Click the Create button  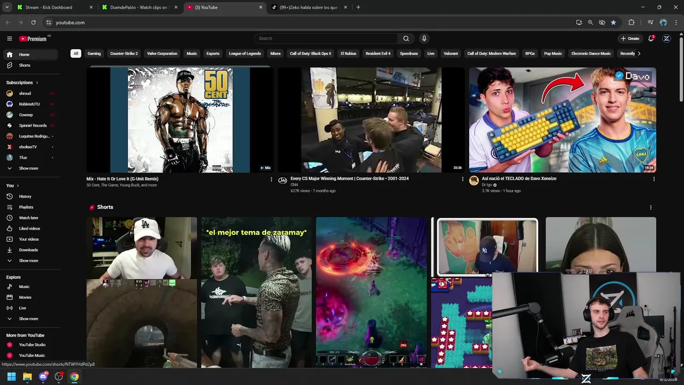(630, 38)
